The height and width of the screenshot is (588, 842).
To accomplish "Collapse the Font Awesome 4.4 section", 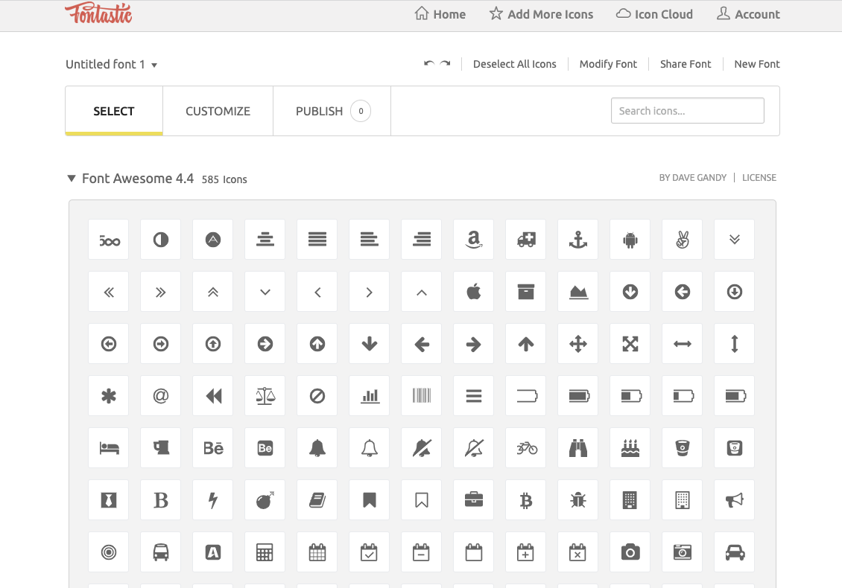I will (71, 178).
